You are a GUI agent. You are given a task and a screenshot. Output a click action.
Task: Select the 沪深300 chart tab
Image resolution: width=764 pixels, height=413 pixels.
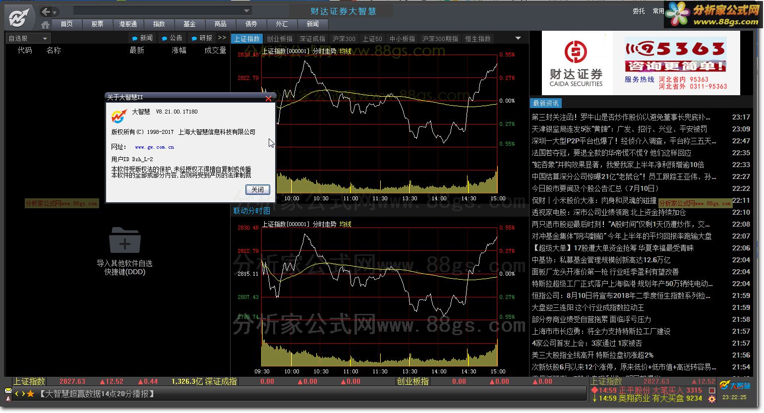[344, 39]
